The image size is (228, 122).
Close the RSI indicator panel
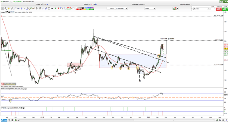point(25,89)
